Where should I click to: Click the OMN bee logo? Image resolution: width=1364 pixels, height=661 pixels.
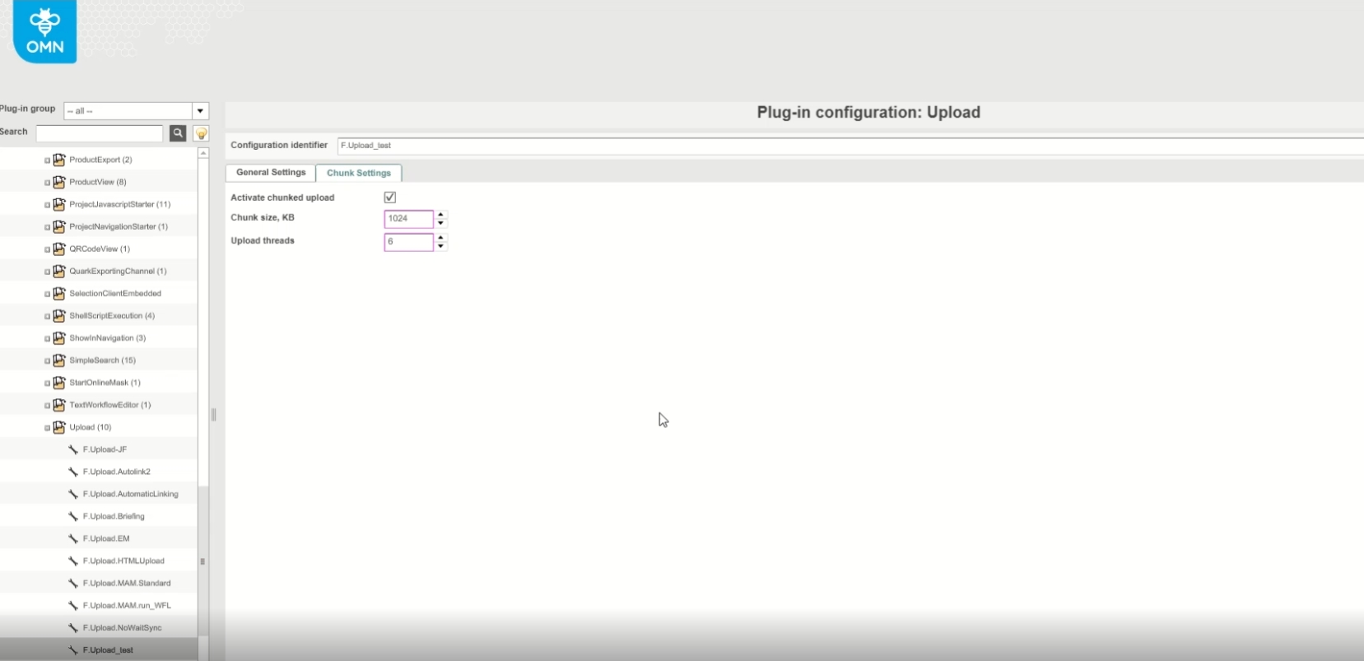click(x=44, y=31)
